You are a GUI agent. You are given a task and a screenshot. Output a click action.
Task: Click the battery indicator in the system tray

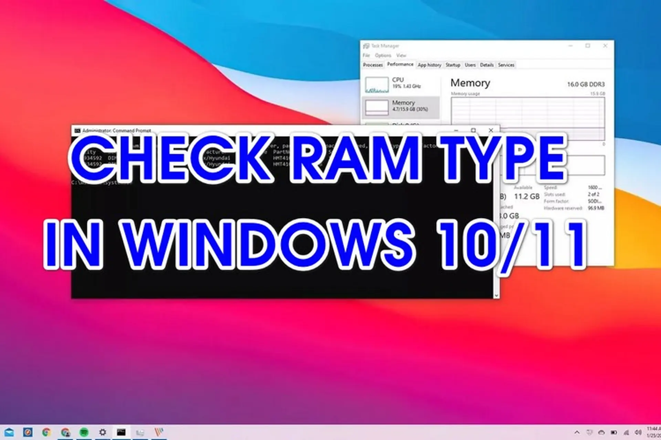614,432
